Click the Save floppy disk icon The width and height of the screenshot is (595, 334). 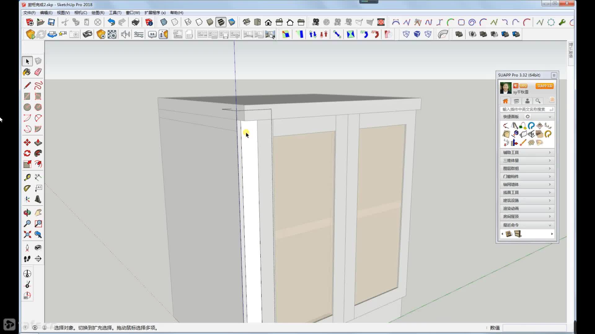click(x=51, y=22)
